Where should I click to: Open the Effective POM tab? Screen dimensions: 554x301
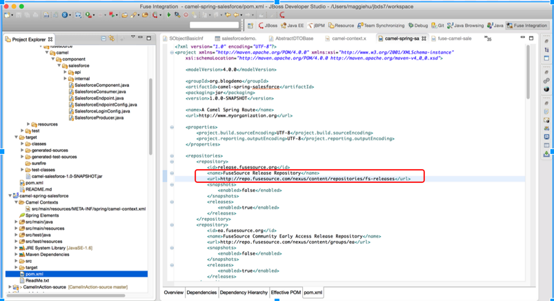(x=286, y=293)
